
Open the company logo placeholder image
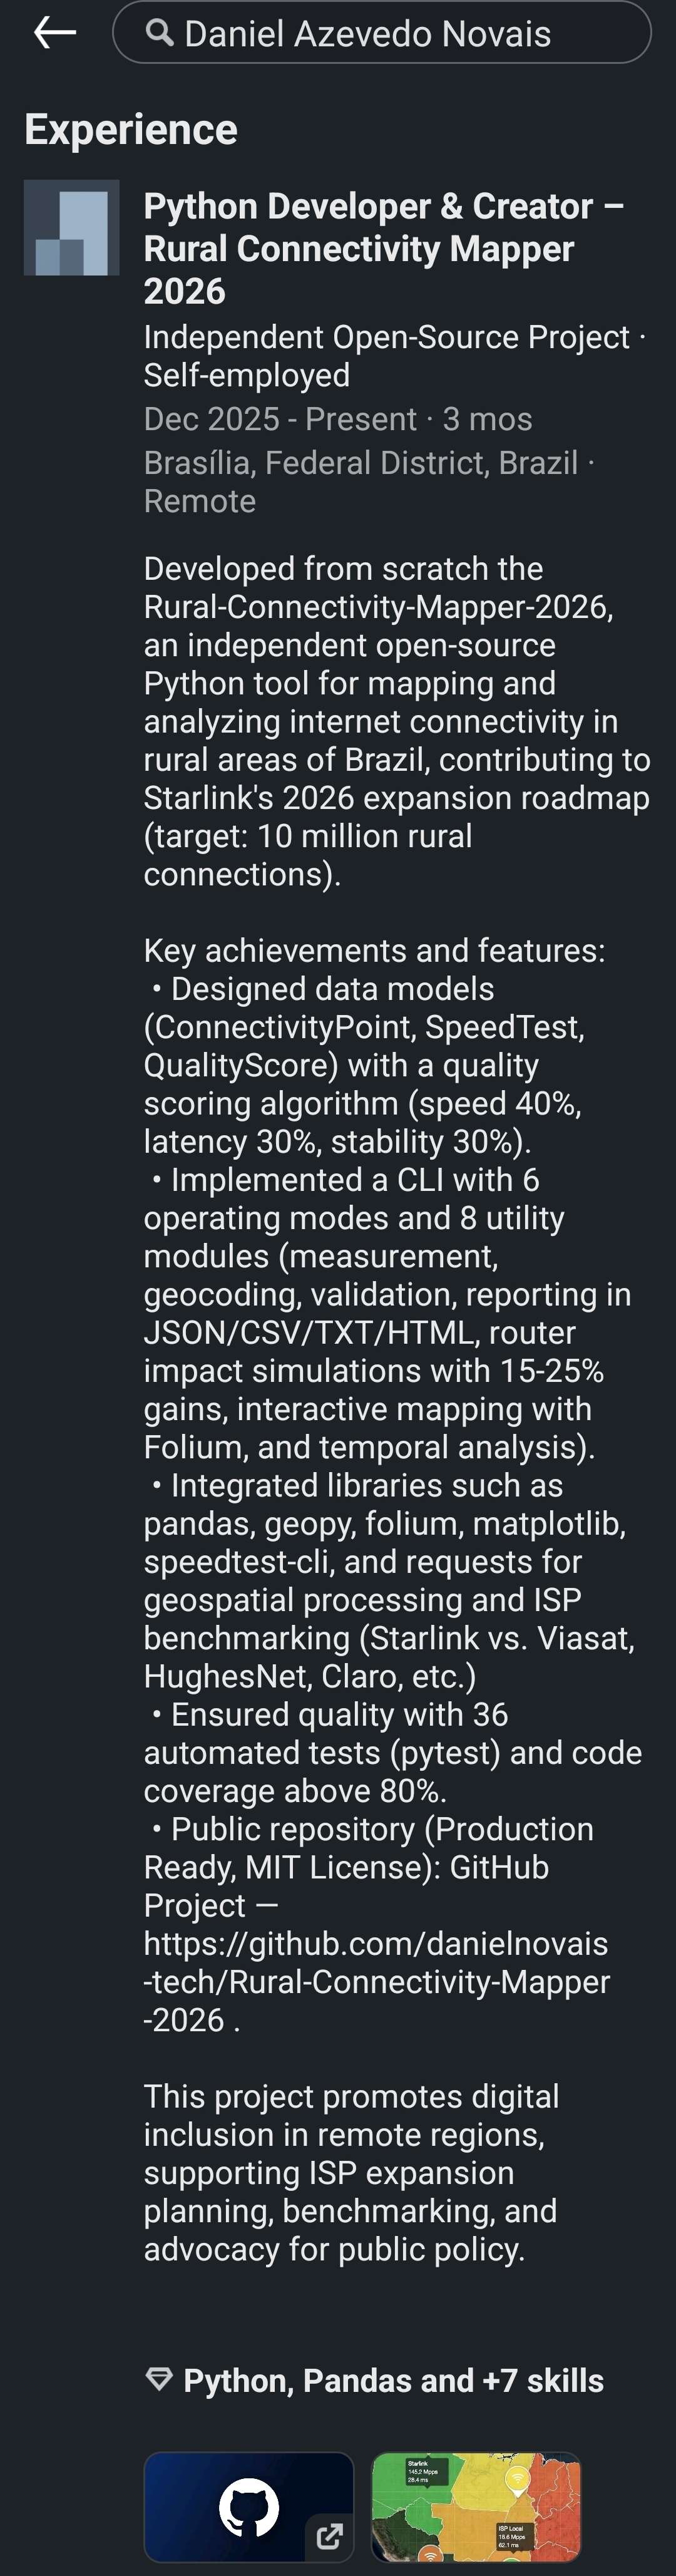coord(72,228)
